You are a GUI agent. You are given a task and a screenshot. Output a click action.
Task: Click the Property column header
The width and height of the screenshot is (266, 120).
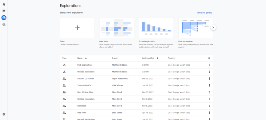(x=172, y=58)
